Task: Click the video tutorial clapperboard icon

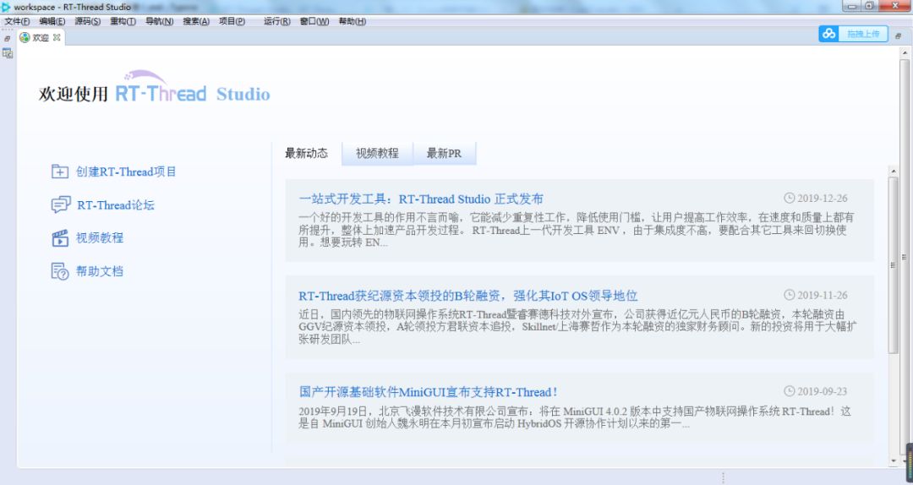Action: (60, 237)
